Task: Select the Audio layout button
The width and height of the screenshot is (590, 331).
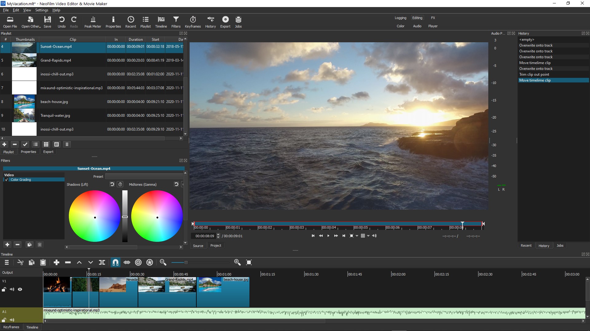Action: [x=417, y=26]
